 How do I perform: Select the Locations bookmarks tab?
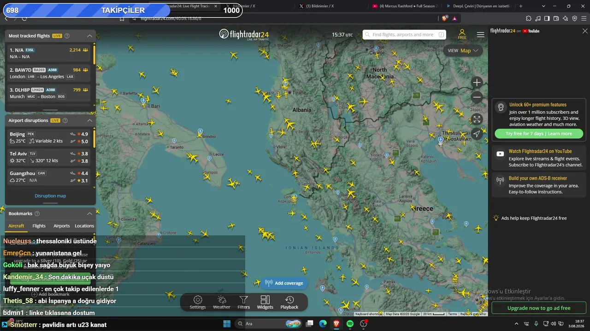pos(84,226)
